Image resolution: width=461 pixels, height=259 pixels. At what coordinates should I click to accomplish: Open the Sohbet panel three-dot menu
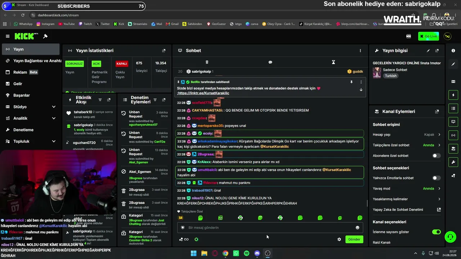pos(360,51)
